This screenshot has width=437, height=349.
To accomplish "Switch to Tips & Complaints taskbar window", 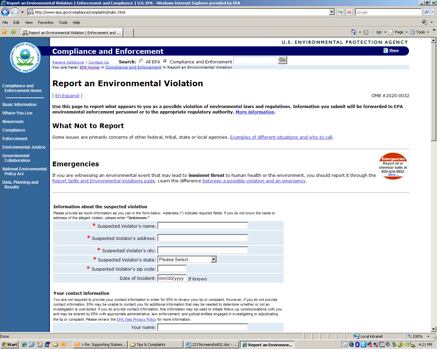I will [x=156, y=345].
